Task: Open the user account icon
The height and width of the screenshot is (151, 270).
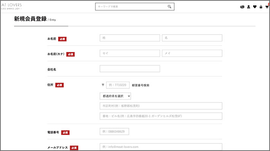Action: (x=248, y=7)
